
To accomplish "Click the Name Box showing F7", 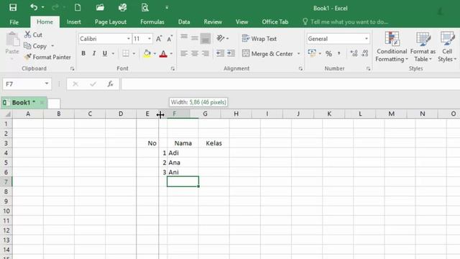I will (27, 84).
